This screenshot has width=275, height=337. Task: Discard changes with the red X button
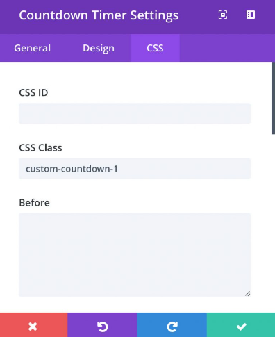(34, 325)
